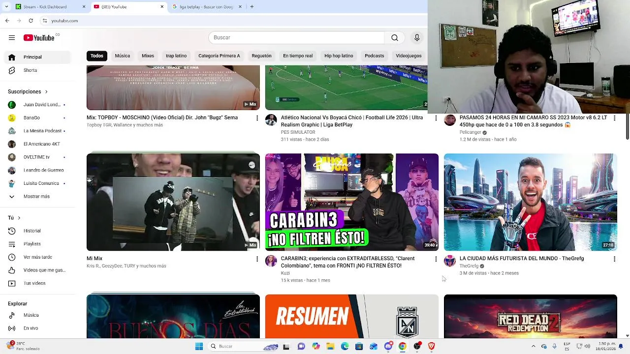
Task: Open Discord from the taskbar
Action: pos(388,346)
